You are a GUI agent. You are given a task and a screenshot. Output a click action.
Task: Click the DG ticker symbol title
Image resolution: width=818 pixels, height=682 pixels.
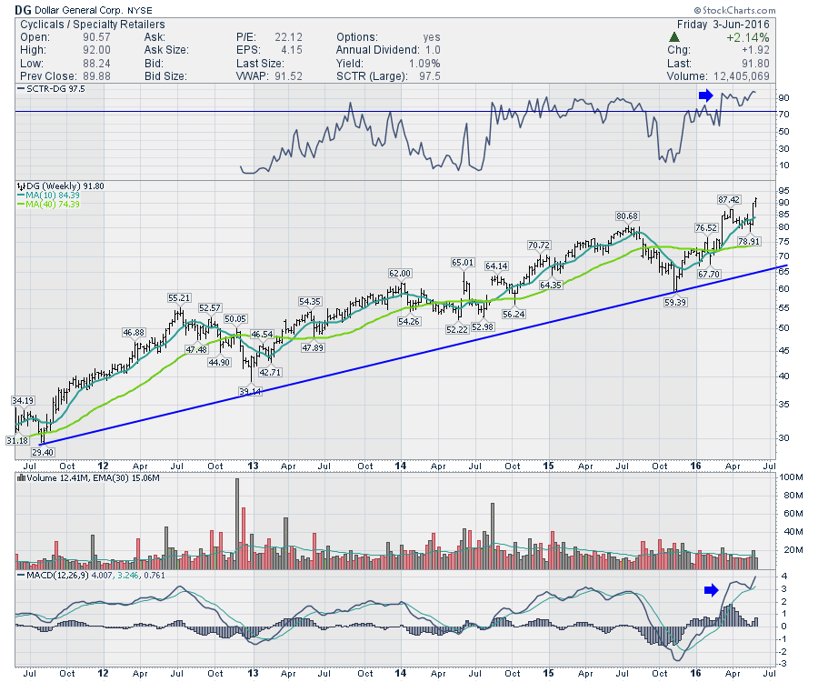click(24, 10)
